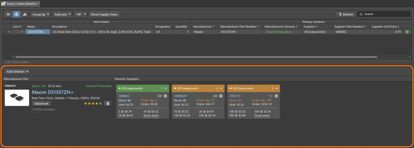Select the RSComponents cell in the grid
The height and width of the screenshot is (148, 414).
317,32
